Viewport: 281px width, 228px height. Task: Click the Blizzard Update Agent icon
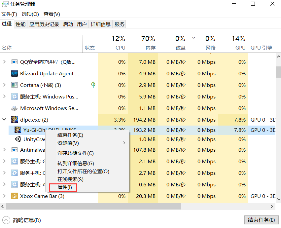point(14,74)
